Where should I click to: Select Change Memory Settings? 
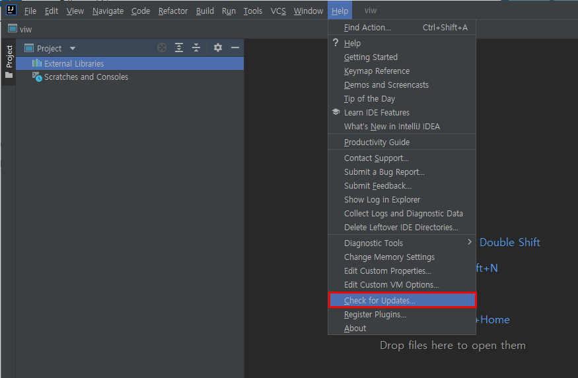402,257
